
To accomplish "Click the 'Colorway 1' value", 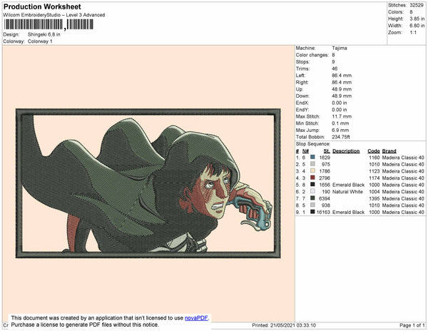I will coord(40,41).
